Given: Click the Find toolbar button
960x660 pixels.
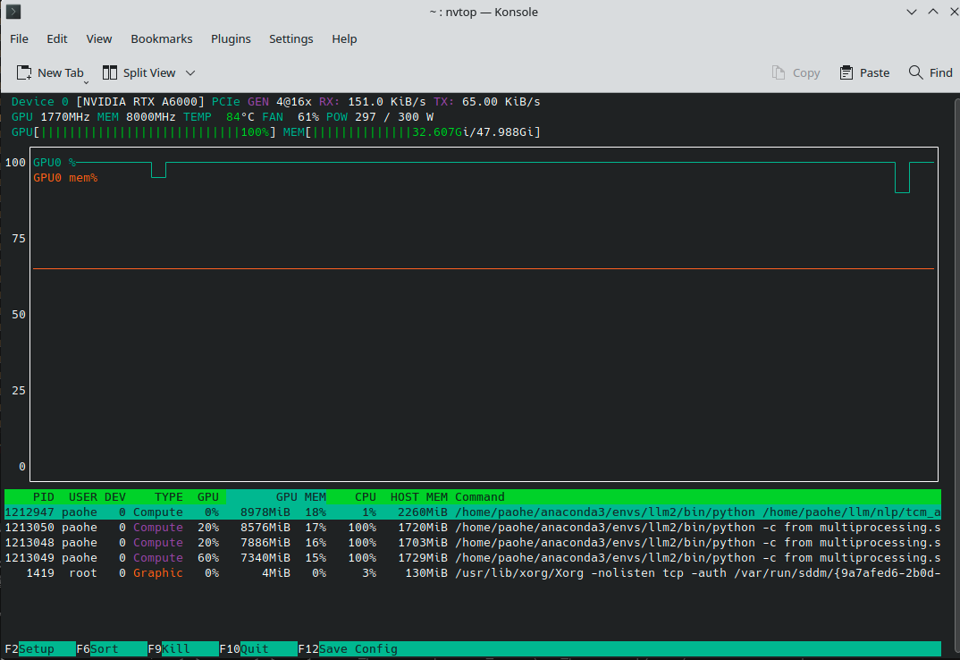Looking at the screenshot, I should (931, 73).
